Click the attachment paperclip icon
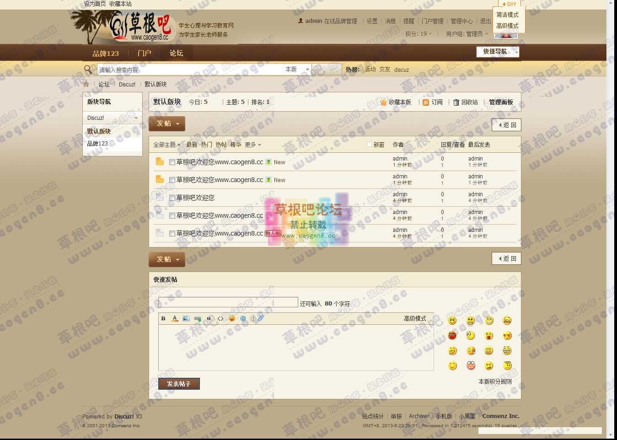Image resolution: width=617 pixels, height=440 pixels. click(260, 318)
